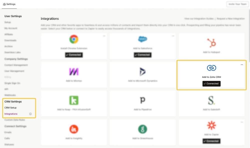Select the Settings tab
This screenshot has width=250, height=148.
point(9,4)
